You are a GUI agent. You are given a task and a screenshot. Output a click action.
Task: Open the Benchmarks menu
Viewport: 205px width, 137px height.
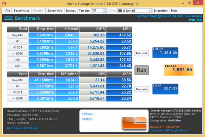(21, 10)
